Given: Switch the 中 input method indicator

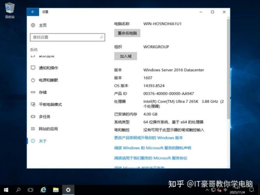Looking at the screenshot, I should click(x=225, y=190).
